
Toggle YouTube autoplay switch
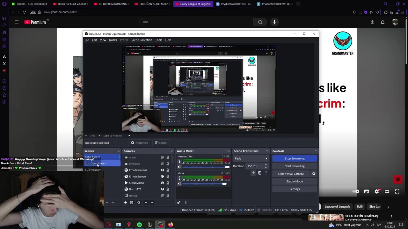coord(356,191)
